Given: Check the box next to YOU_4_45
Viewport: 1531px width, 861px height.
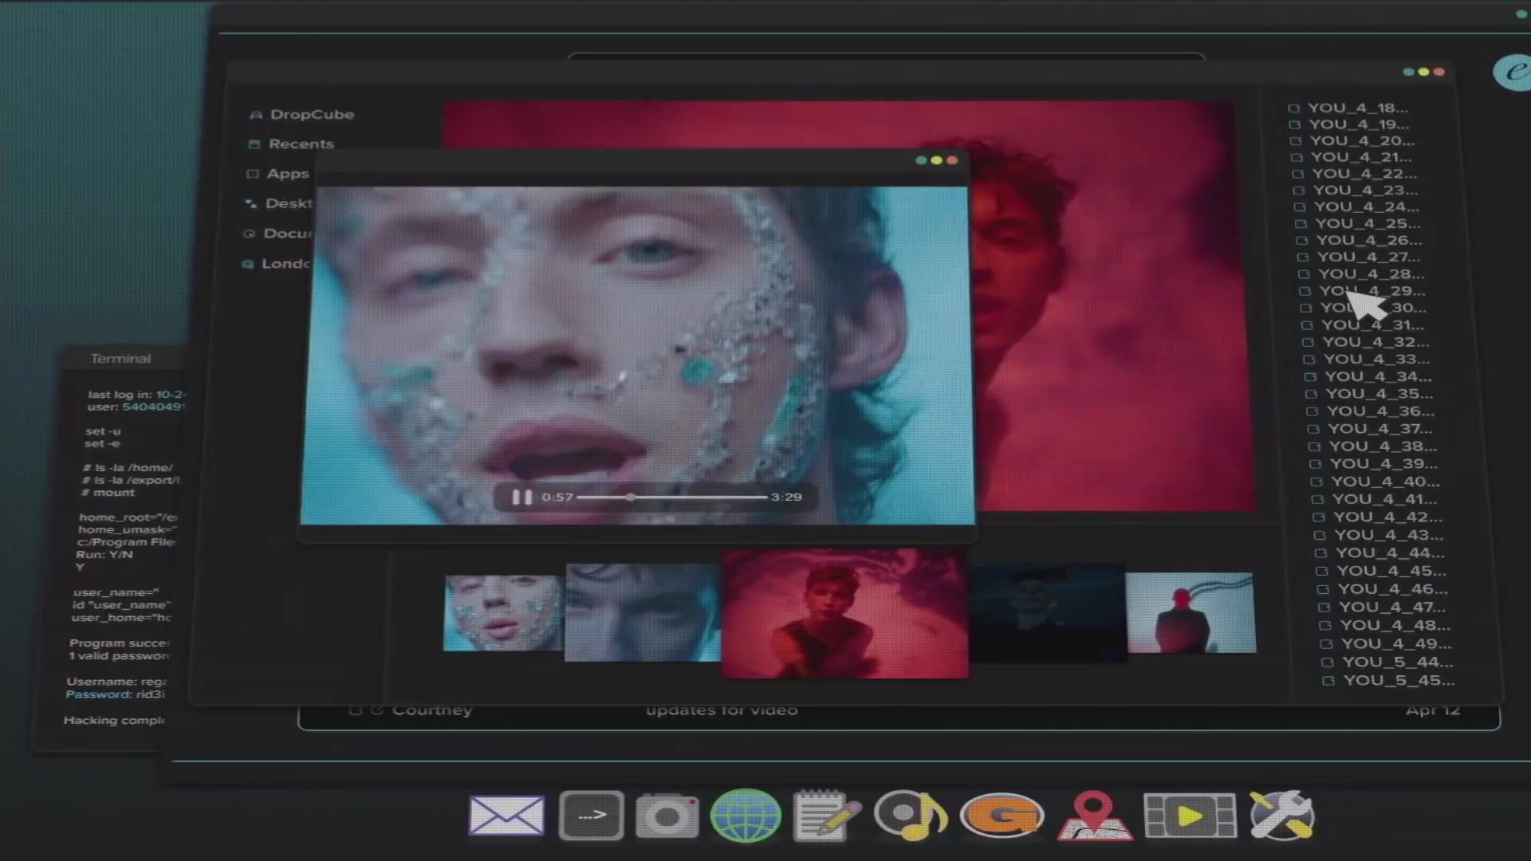Looking at the screenshot, I should (x=1321, y=571).
